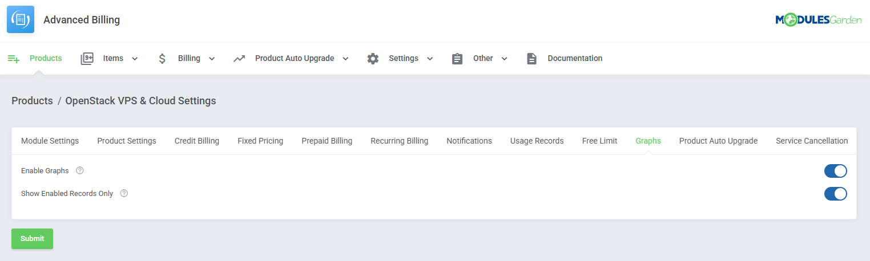The image size is (870, 261).
Task: Disable the Enable Graphs toggle
Action: [835, 171]
